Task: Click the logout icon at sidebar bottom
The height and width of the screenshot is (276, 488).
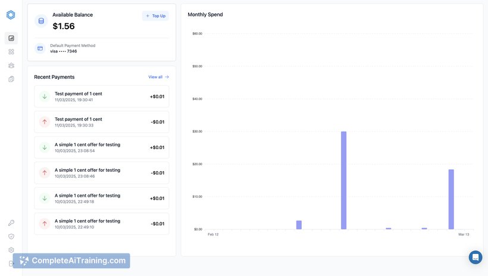Action: (11, 263)
